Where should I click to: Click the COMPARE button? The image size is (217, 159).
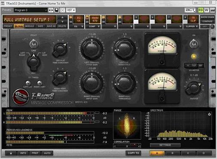[x=207, y=21]
